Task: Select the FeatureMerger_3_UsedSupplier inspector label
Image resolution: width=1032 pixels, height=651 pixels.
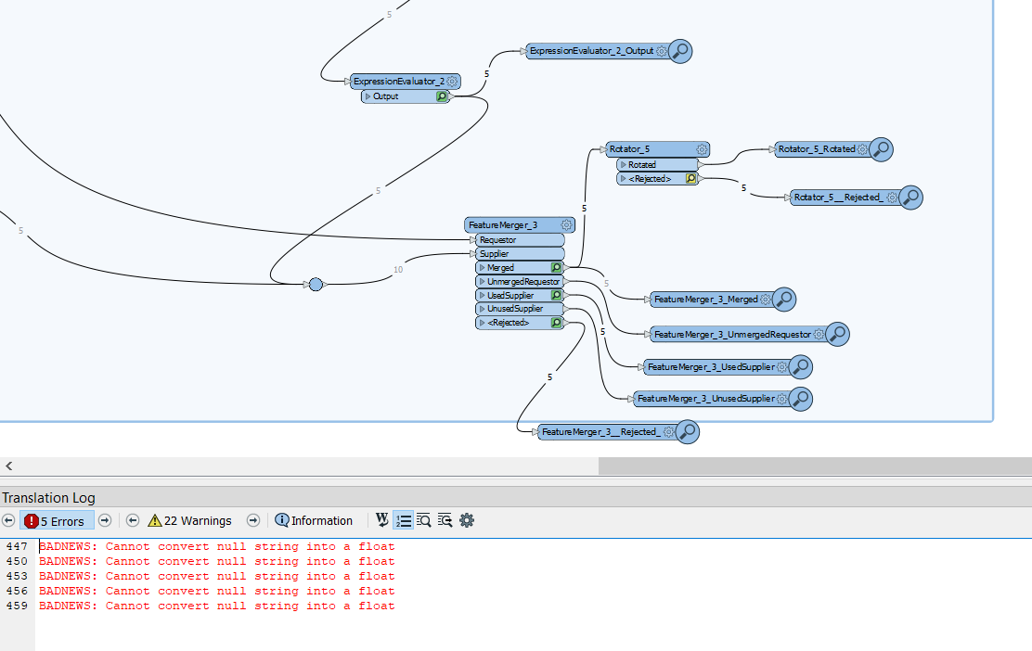Action: click(711, 367)
